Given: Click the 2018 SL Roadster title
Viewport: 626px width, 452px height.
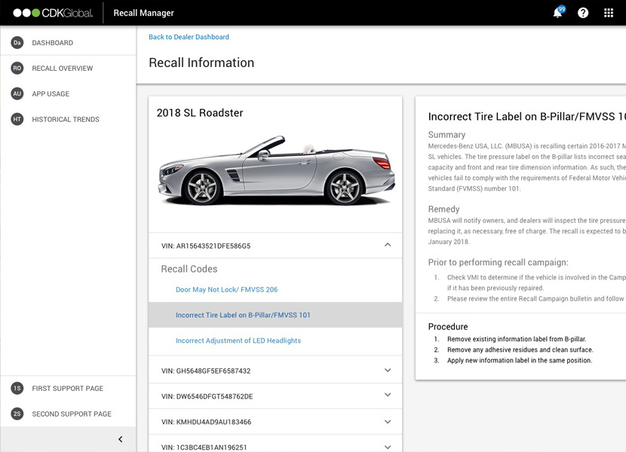Looking at the screenshot, I should pos(200,113).
